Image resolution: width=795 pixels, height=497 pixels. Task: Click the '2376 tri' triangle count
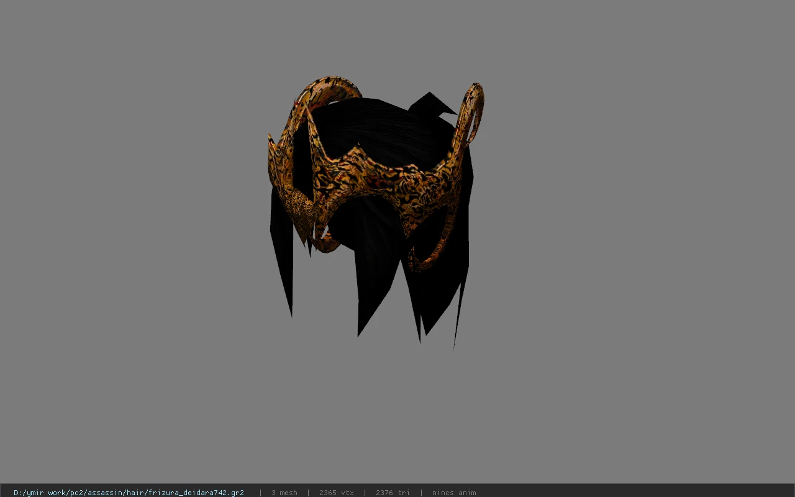pos(393,493)
